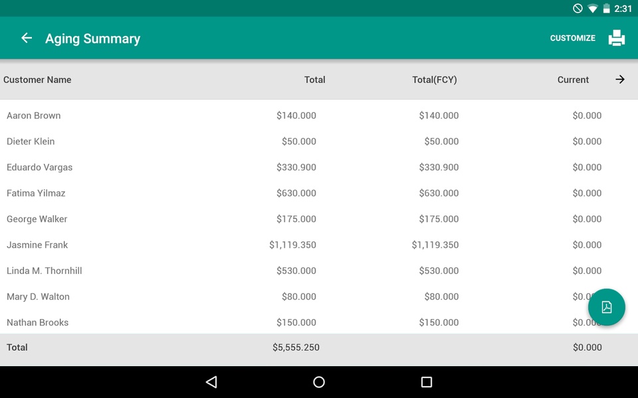Select the Total column header

point(314,80)
